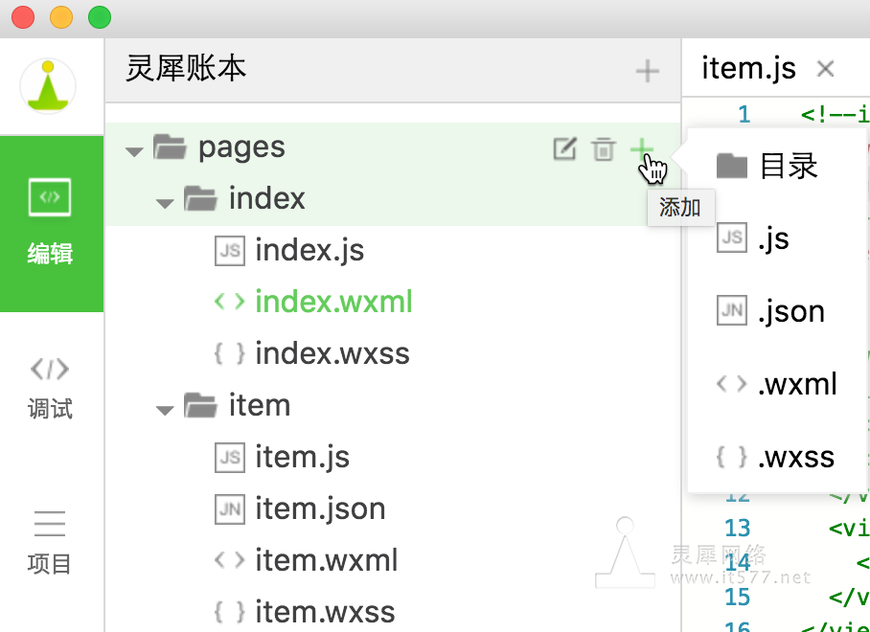Click the edit/rename icon on pages folder
Image resolution: width=870 pixels, height=632 pixels.
pos(565,149)
